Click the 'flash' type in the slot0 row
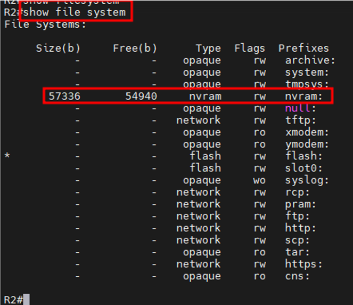353x305 pixels. 206,168
